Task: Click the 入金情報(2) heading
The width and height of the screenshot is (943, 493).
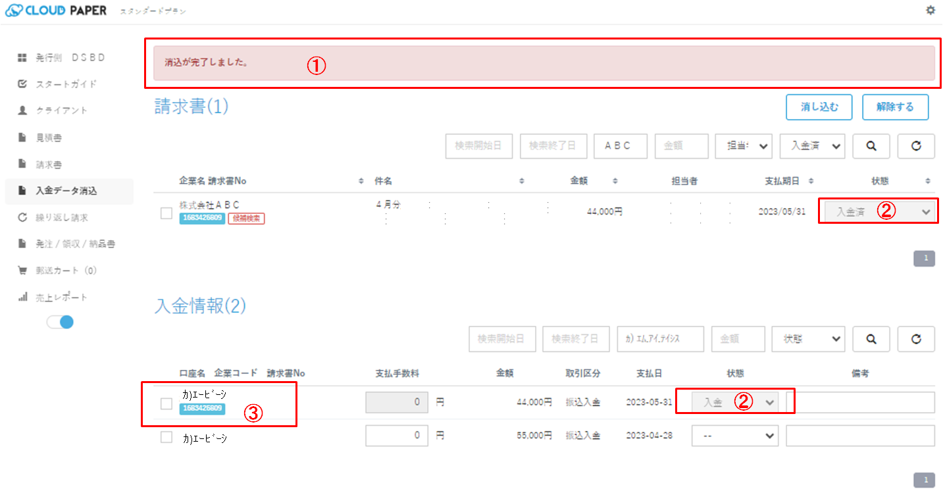Action: pyautogui.click(x=200, y=305)
